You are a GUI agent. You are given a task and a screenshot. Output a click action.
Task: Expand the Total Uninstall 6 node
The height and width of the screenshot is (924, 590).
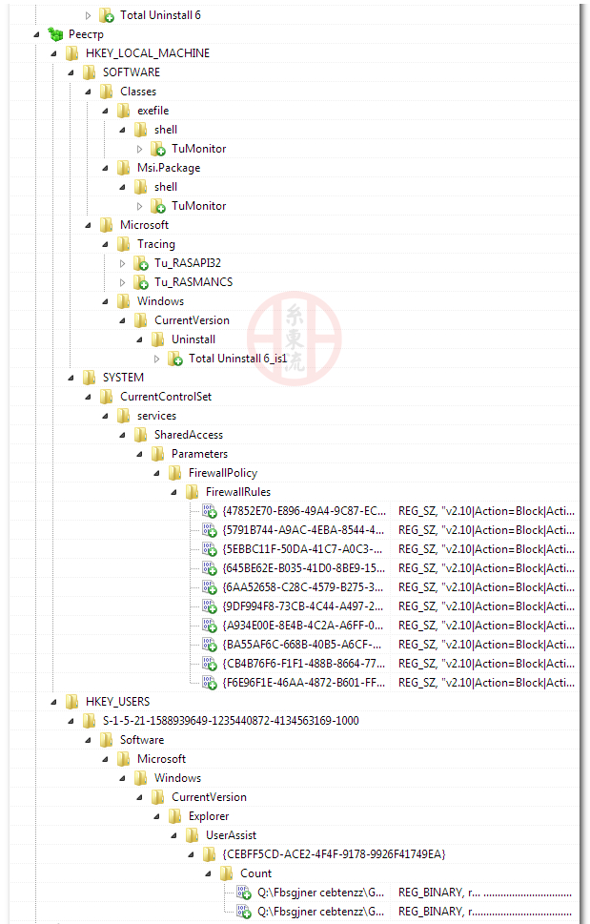[88, 15]
